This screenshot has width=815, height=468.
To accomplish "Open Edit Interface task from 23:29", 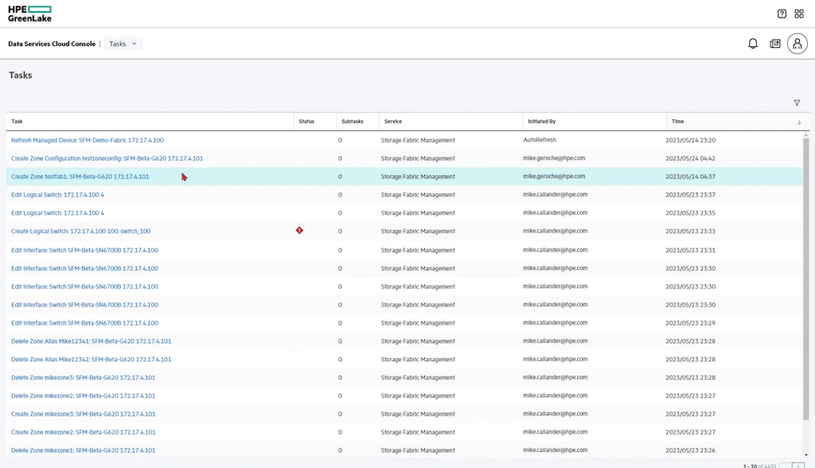I will tap(84, 323).
